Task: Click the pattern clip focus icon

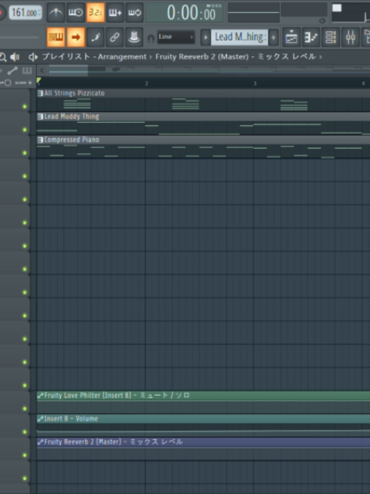Action: (x=27, y=71)
